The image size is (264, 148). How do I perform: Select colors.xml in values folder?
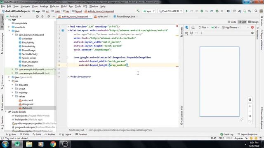[28, 100]
